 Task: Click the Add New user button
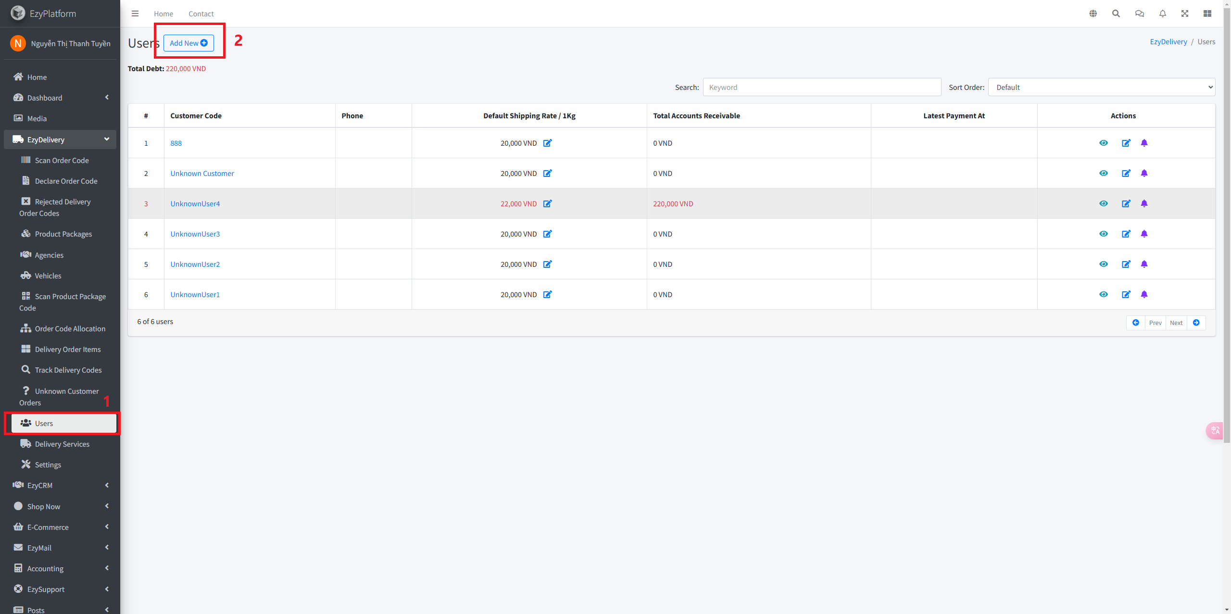(x=188, y=43)
